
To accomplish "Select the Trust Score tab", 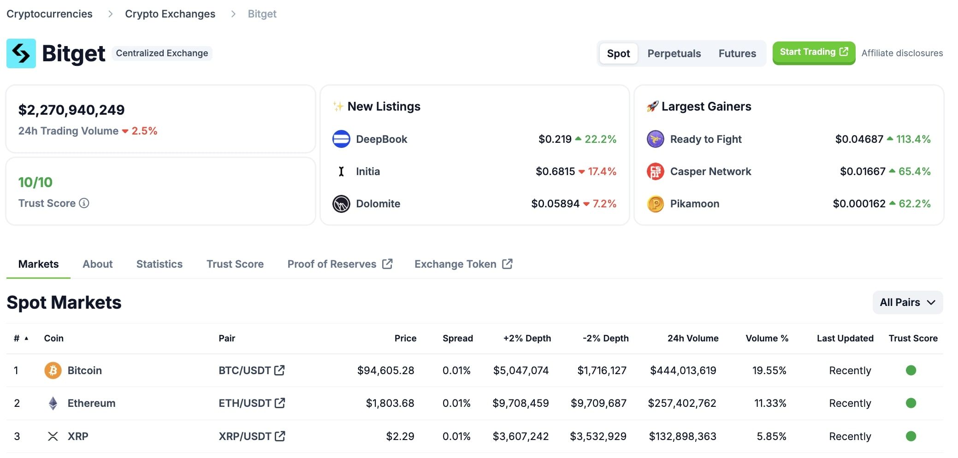I will [x=235, y=264].
